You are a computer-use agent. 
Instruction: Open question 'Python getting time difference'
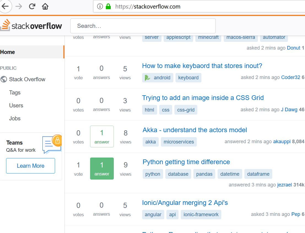186,162
